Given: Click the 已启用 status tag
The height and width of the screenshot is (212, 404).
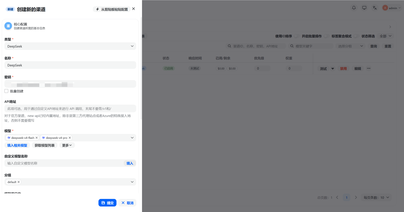Looking at the screenshot, I should [169, 69].
